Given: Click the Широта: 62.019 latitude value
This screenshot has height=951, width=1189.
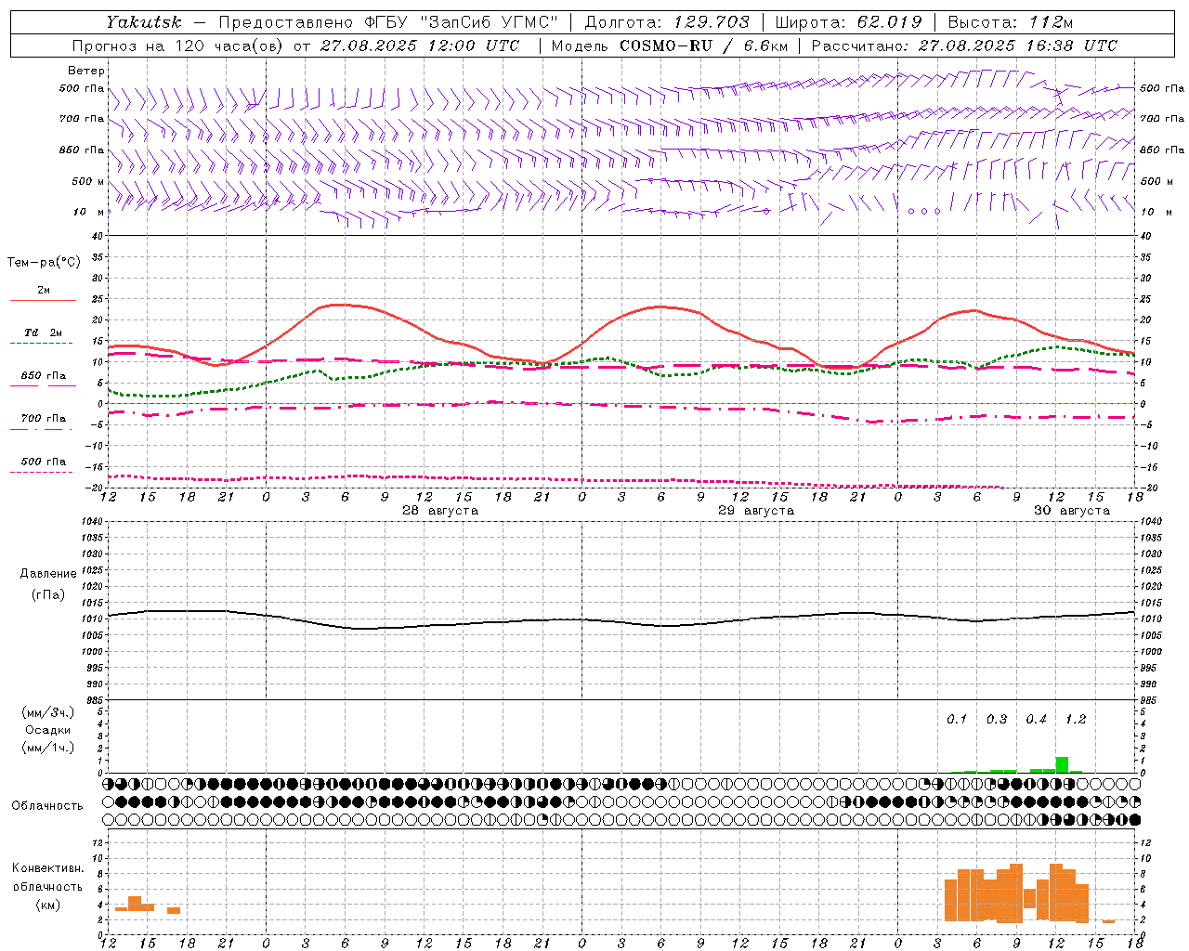Looking at the screenshot, I should [x=849, y=22].
